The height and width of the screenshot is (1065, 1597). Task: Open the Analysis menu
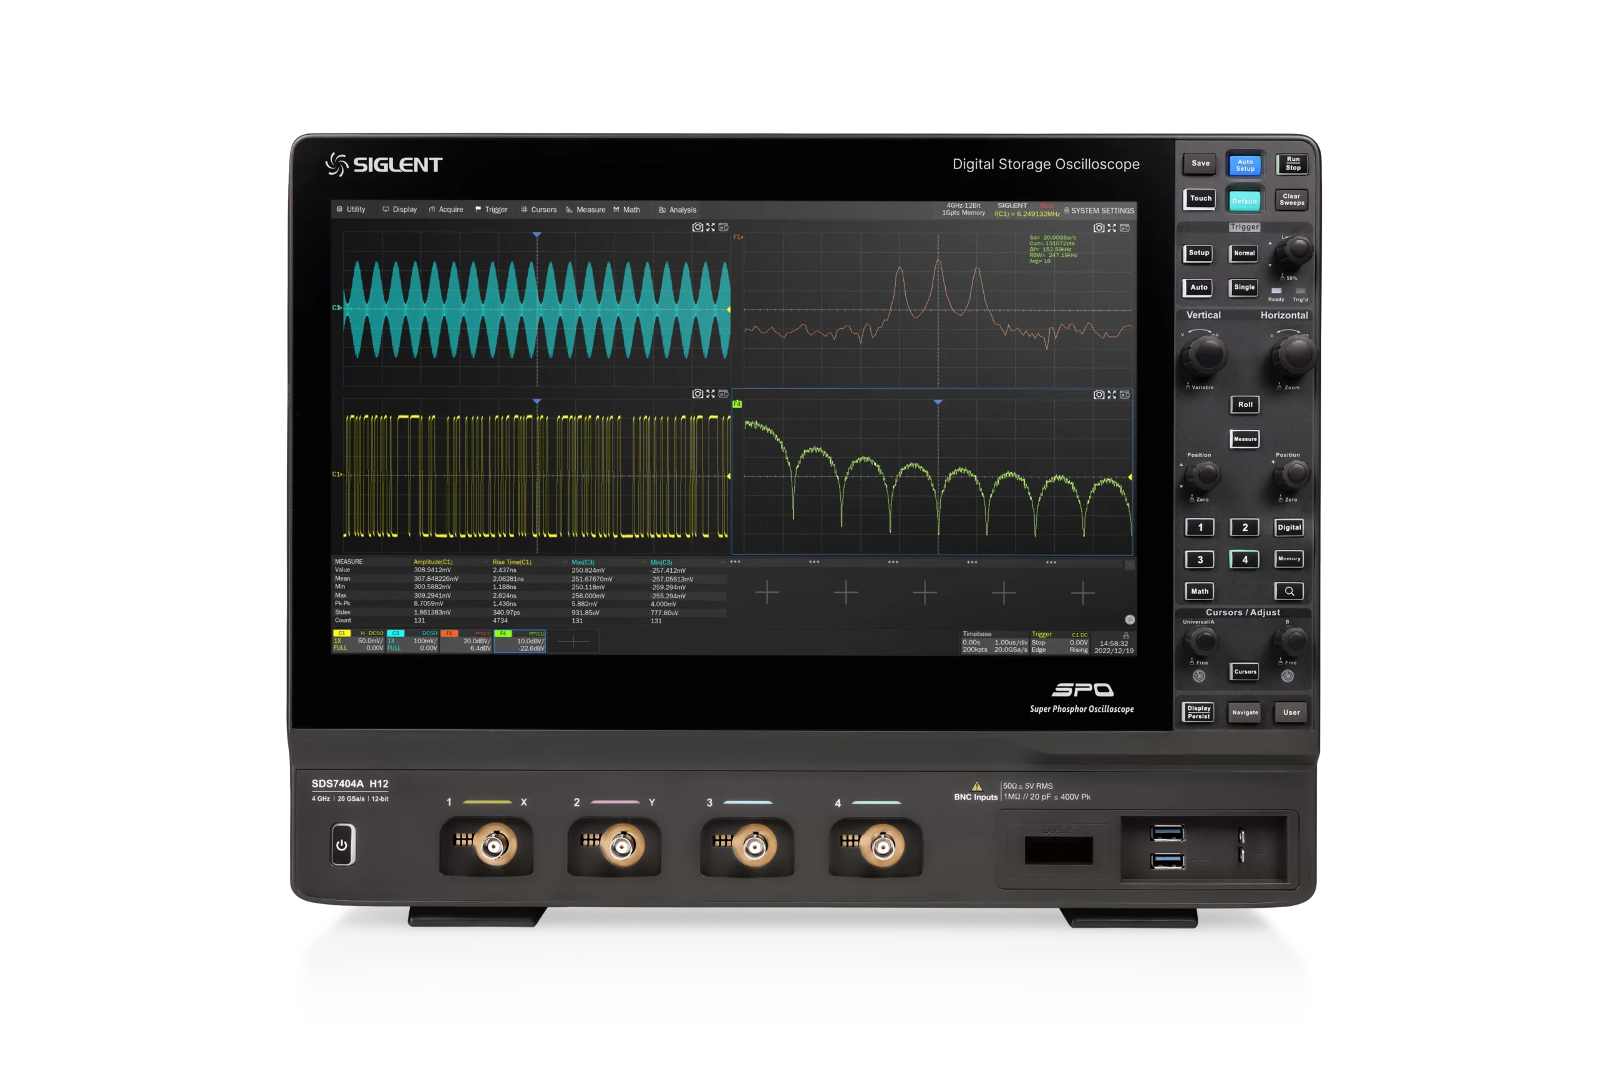[677, 210]
